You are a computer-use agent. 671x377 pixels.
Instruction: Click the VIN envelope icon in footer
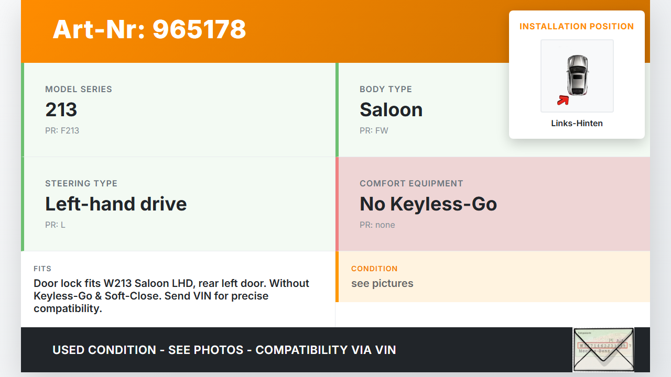603,349
